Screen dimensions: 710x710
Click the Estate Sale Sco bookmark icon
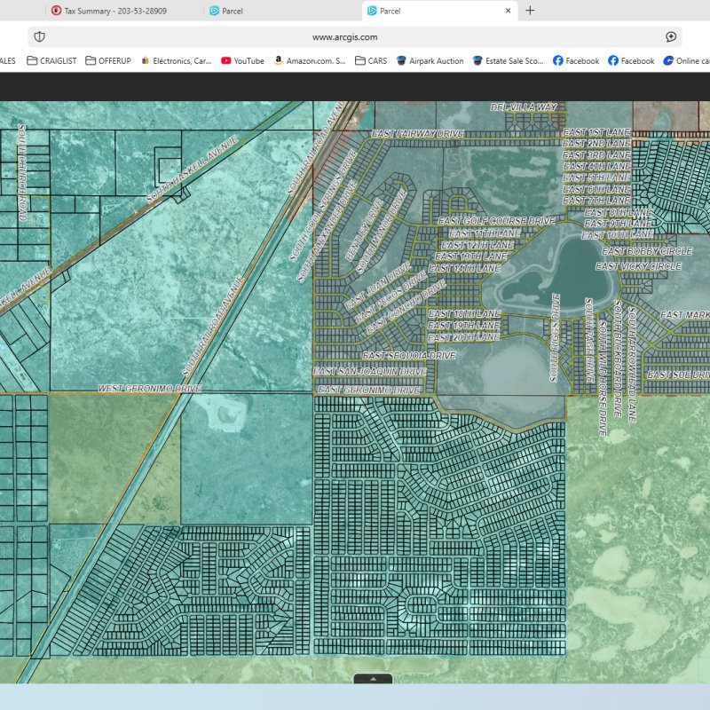476,61
